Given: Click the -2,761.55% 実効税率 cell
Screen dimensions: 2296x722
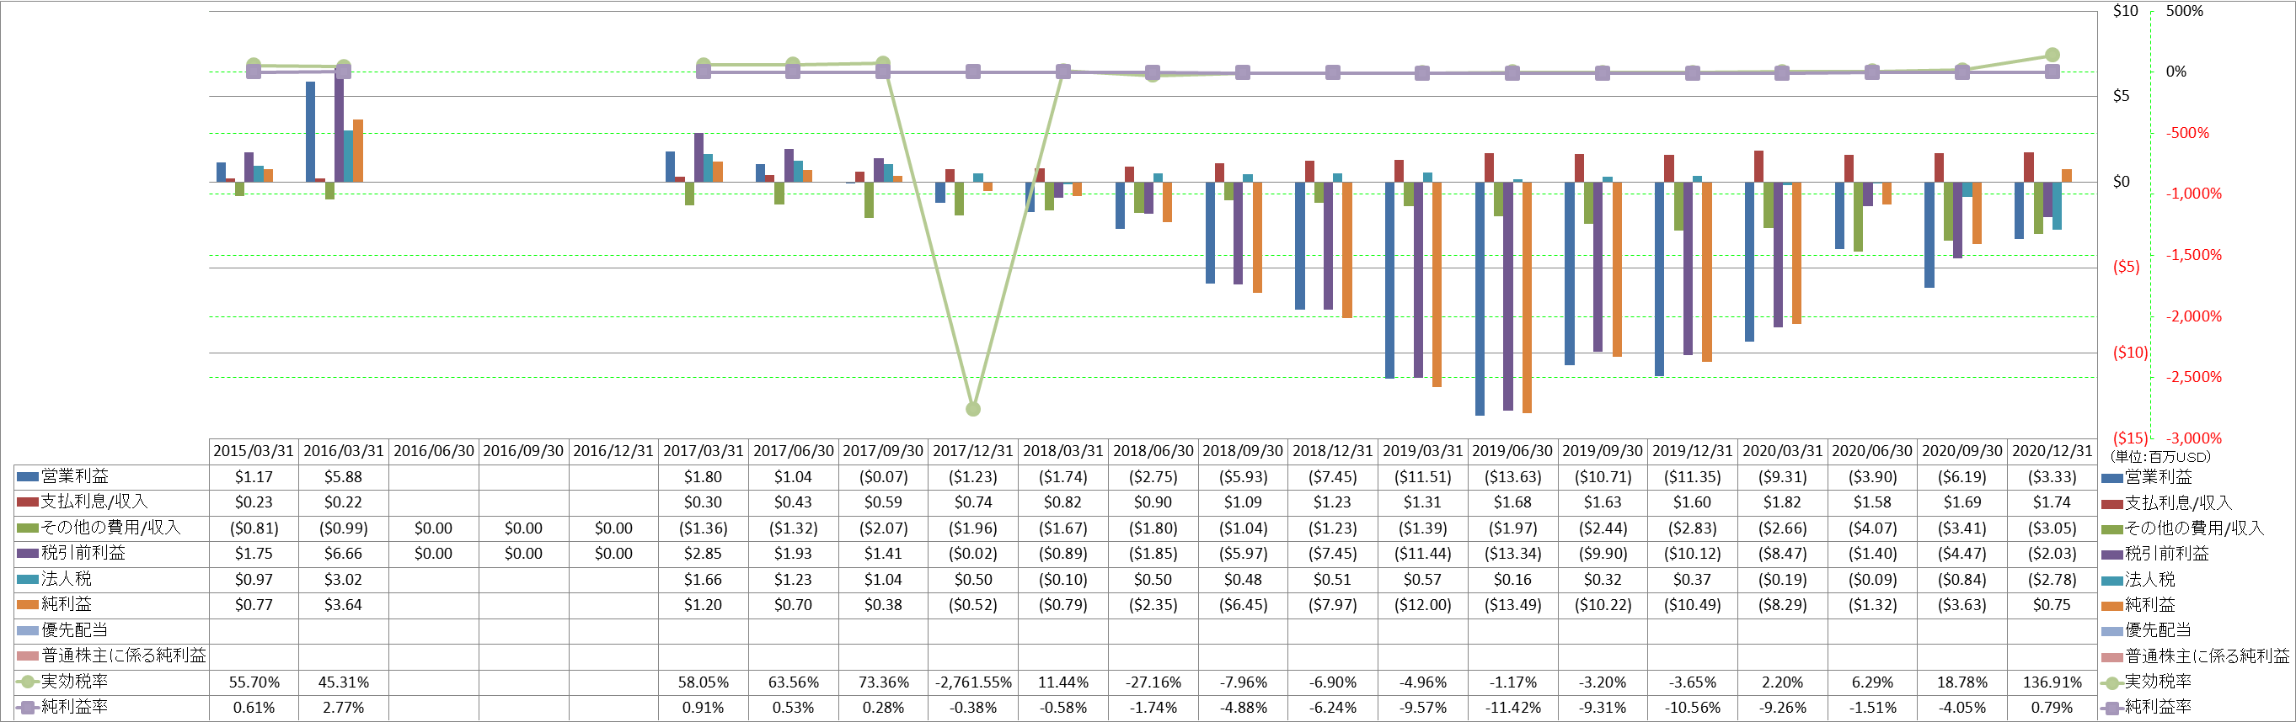Looking at the screenshot, I should pos(973,682).
